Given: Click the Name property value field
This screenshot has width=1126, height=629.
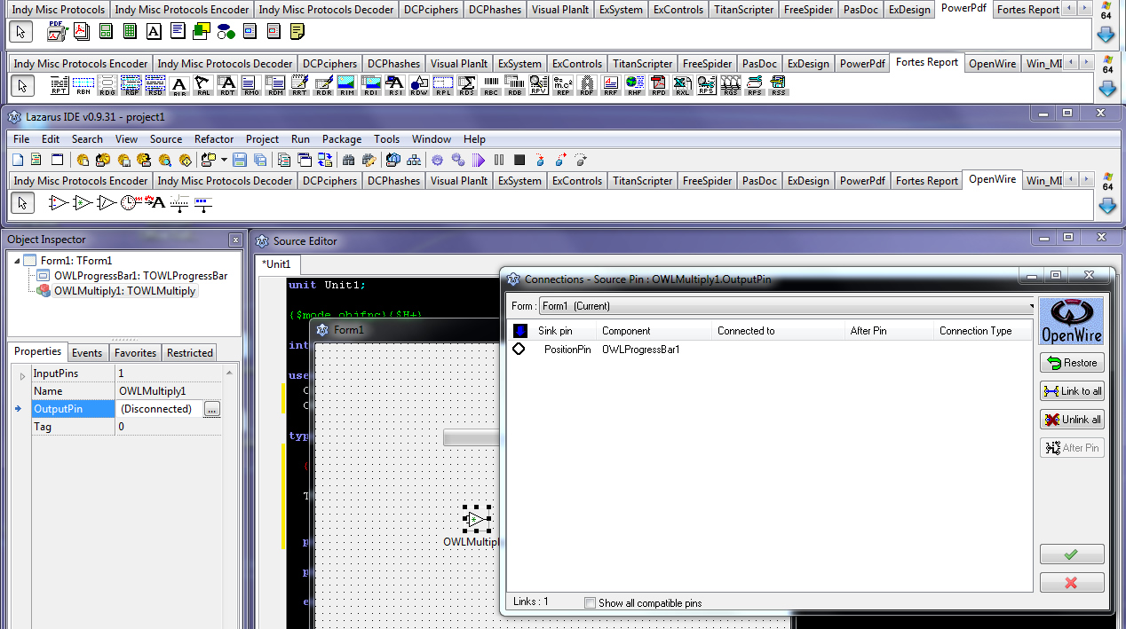Looking at the screenshot, I should (x=168, y=391).
